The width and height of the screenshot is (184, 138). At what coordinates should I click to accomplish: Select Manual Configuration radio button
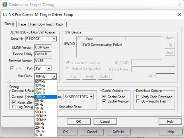[68, 69]
